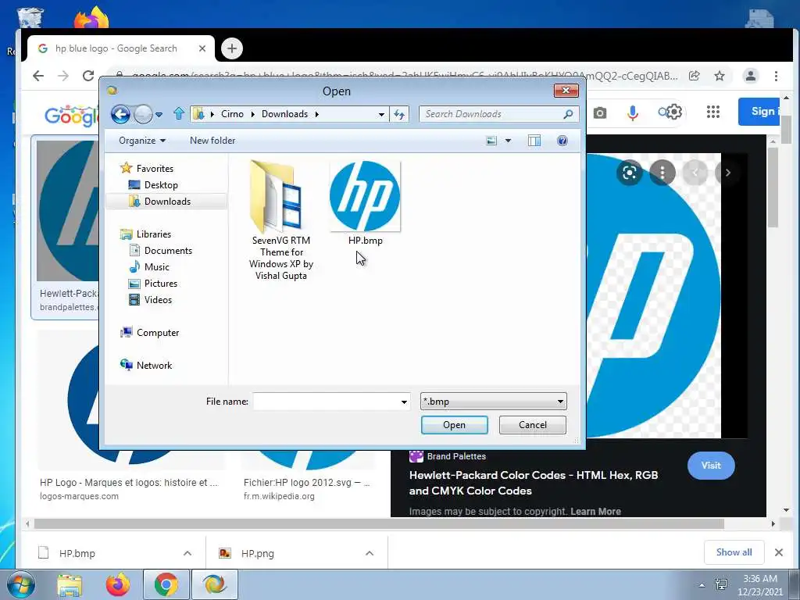Screen dimensions: 800x600
Task: Select Cirno in the address path
Action: [232, 114]
